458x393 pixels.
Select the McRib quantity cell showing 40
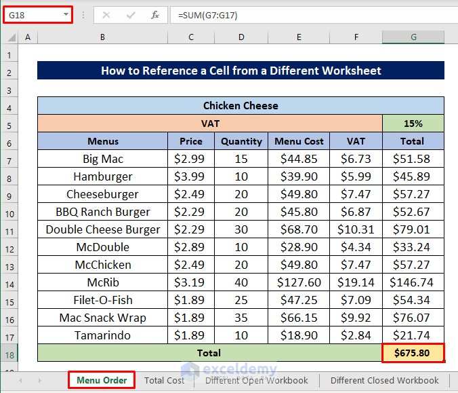coord(241,282)
